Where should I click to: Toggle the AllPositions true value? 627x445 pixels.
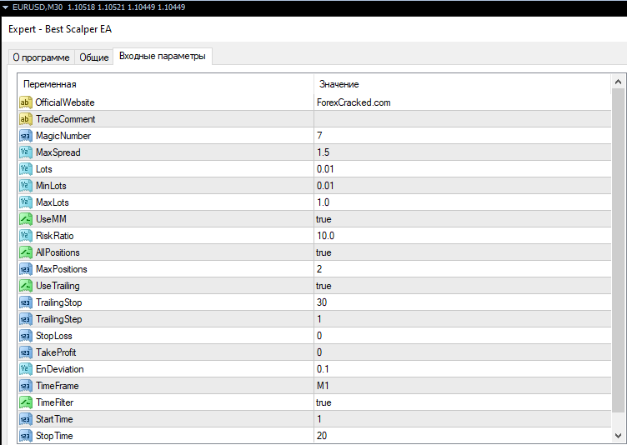point(324,252)
